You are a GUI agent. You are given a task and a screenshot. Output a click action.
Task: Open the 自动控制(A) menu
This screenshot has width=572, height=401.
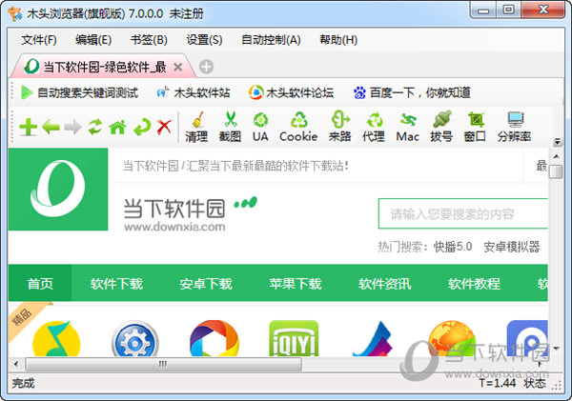pyautogui.click(x=271, y=39)
